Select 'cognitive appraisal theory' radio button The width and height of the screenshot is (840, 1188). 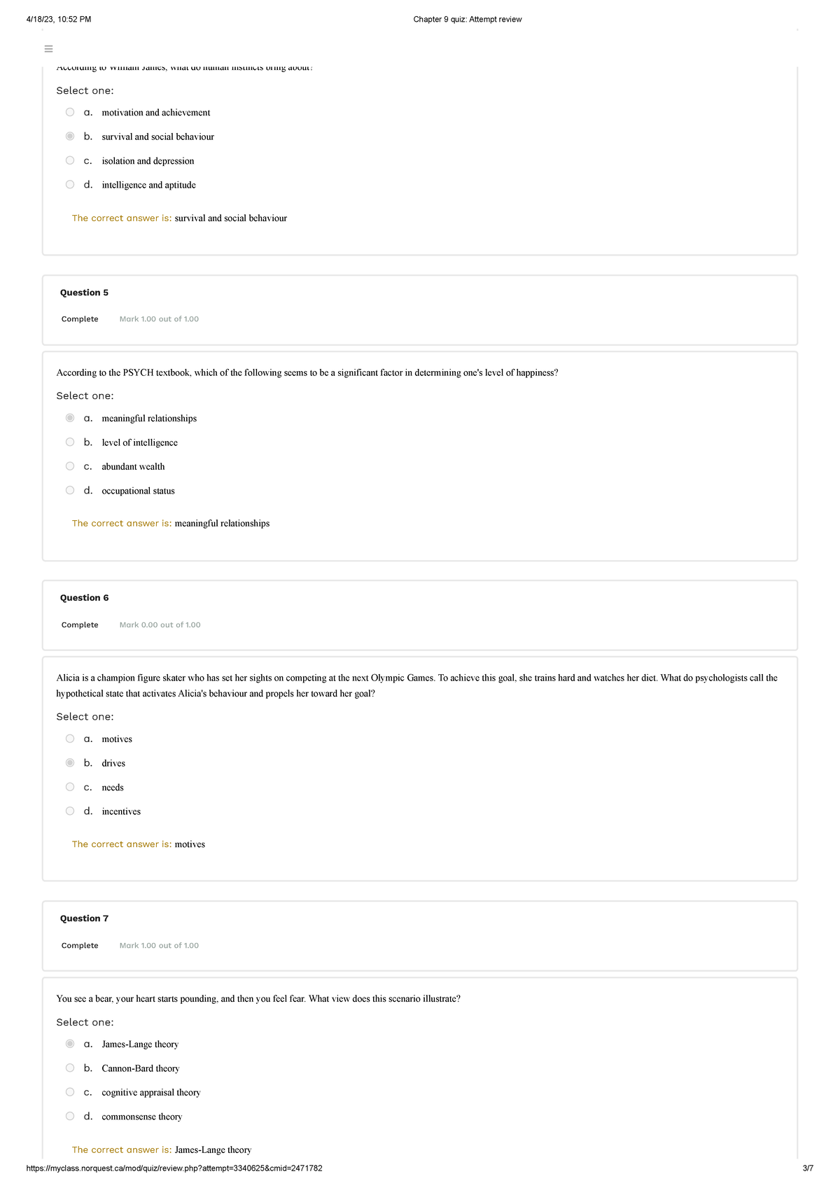(x=70, y=1092)
